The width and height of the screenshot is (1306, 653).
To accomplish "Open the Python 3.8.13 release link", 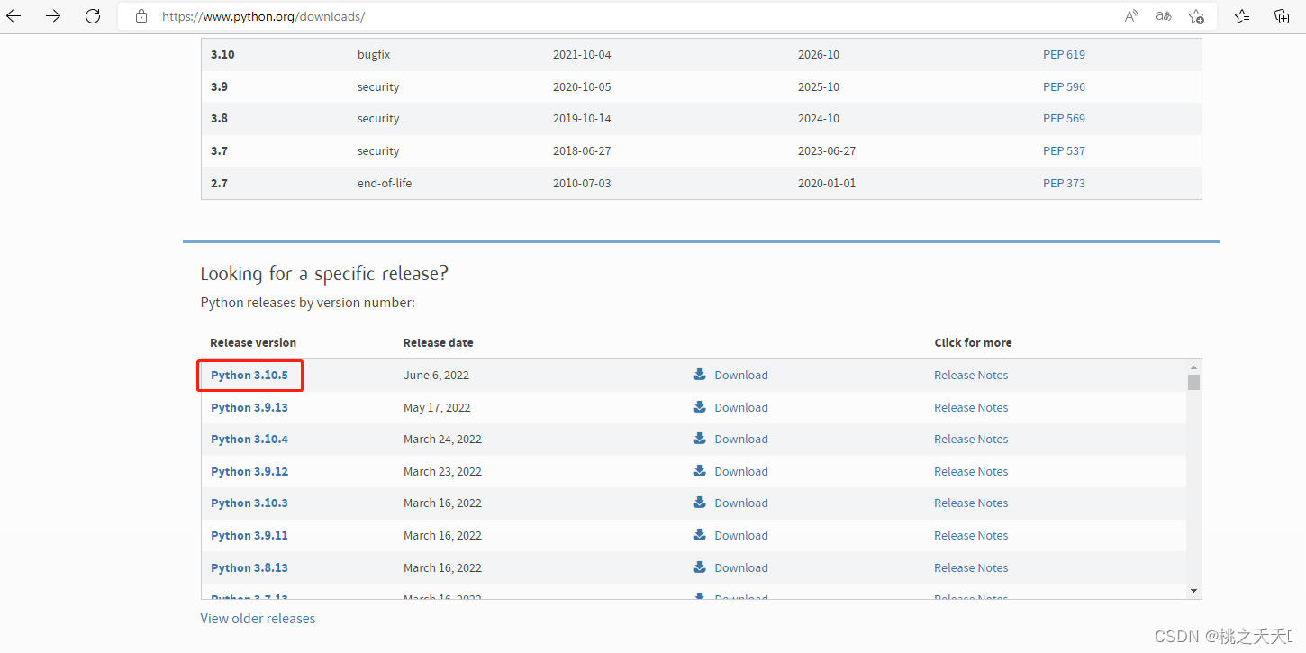I will (x=249, y=567).
